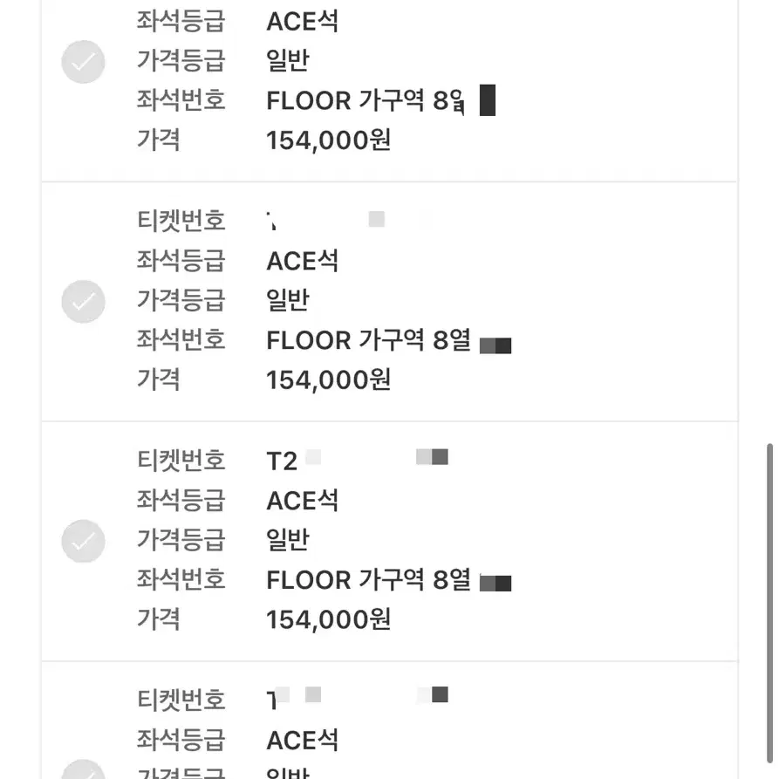Click the 좌석번호 label in the topmost card
The image size is (779, 779).
181,99
